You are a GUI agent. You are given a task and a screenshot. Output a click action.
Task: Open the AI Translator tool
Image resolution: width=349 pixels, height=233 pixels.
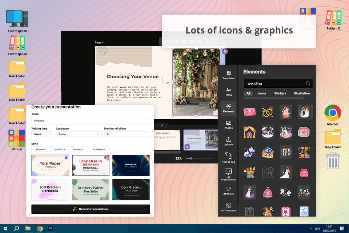pos(228,207)
